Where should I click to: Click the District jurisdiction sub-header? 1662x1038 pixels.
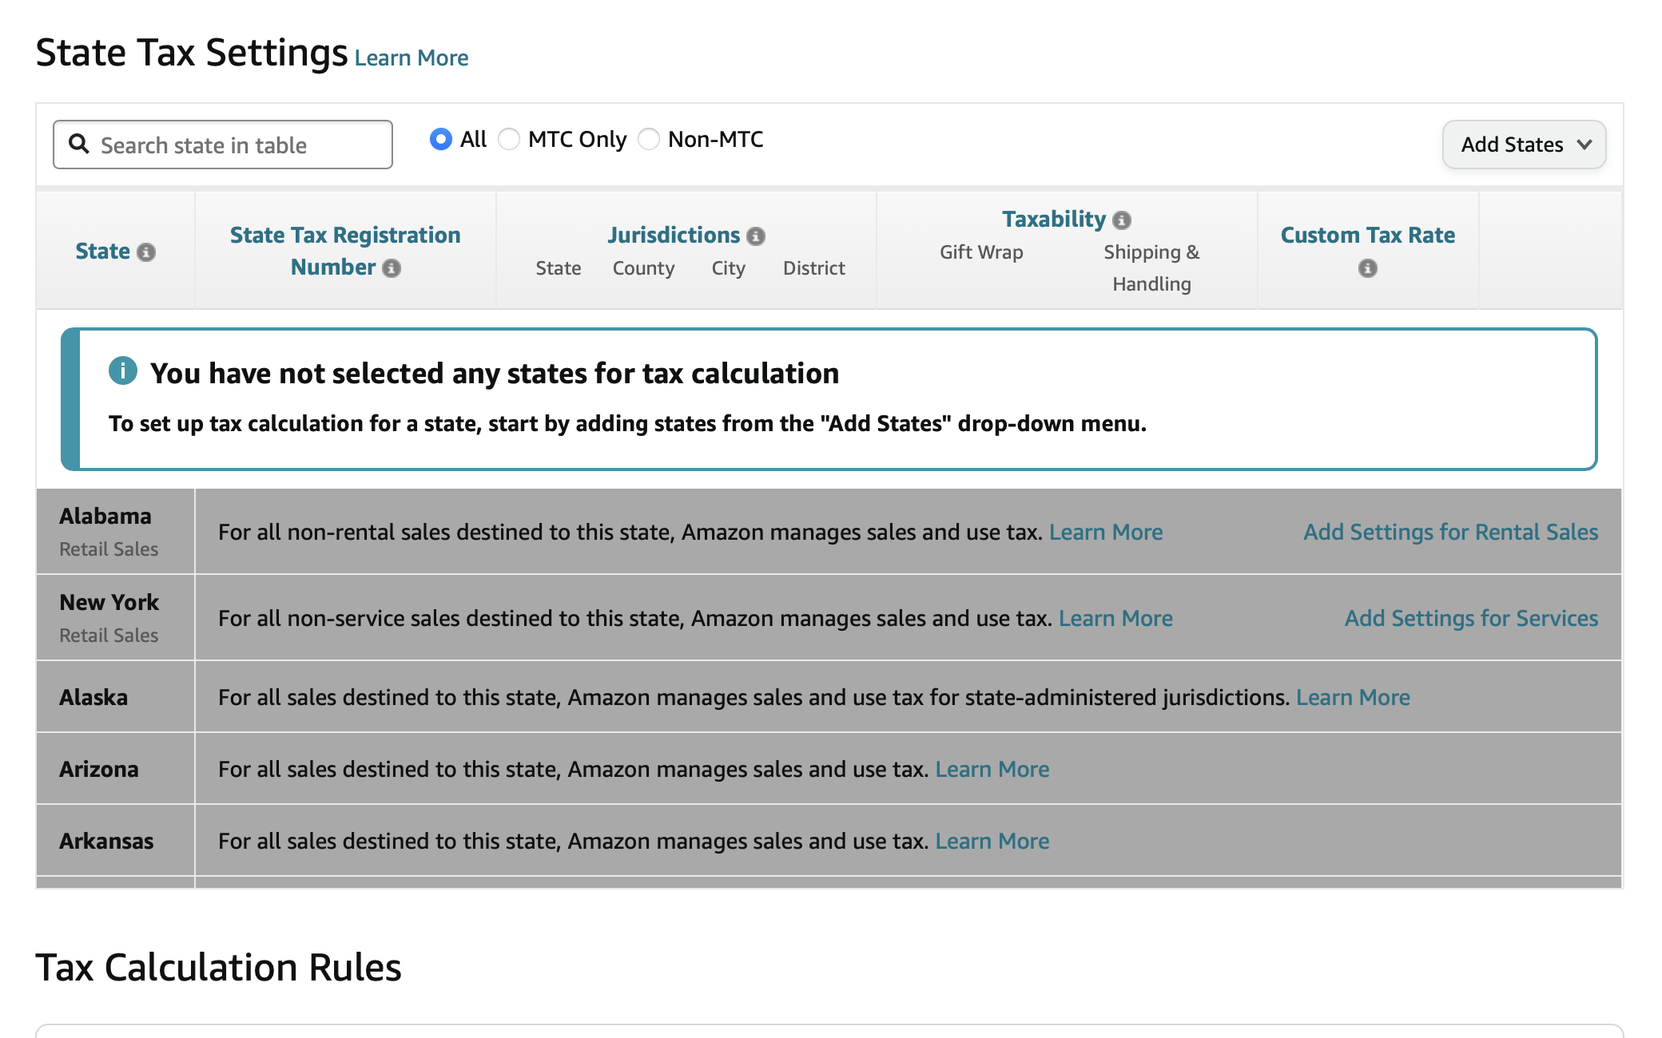pos(814,268)
